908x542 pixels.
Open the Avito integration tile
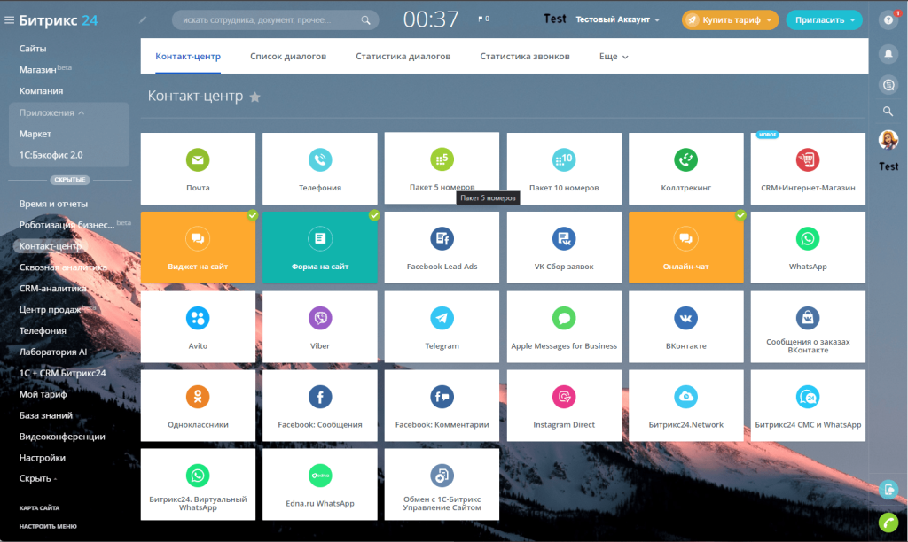click(x=198, y=326)
